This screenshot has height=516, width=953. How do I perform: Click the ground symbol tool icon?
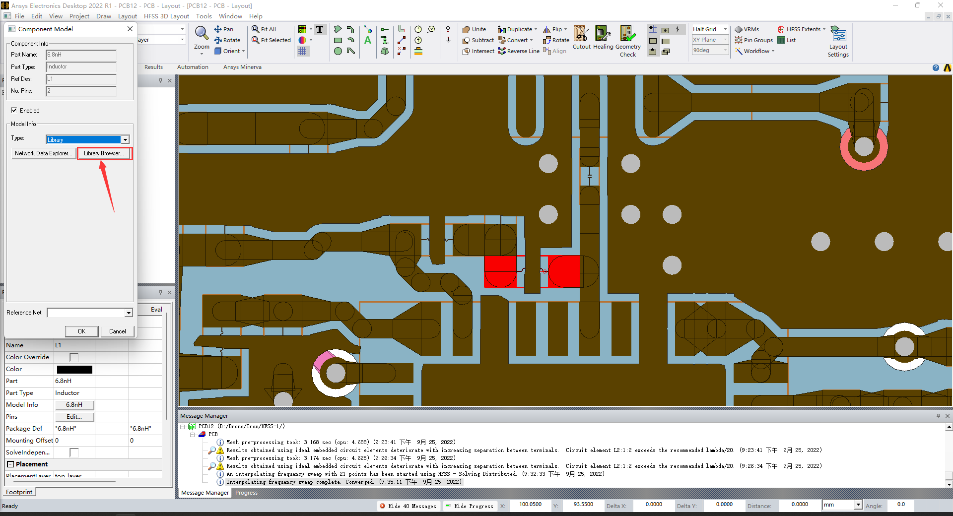[x=448, y=40]
